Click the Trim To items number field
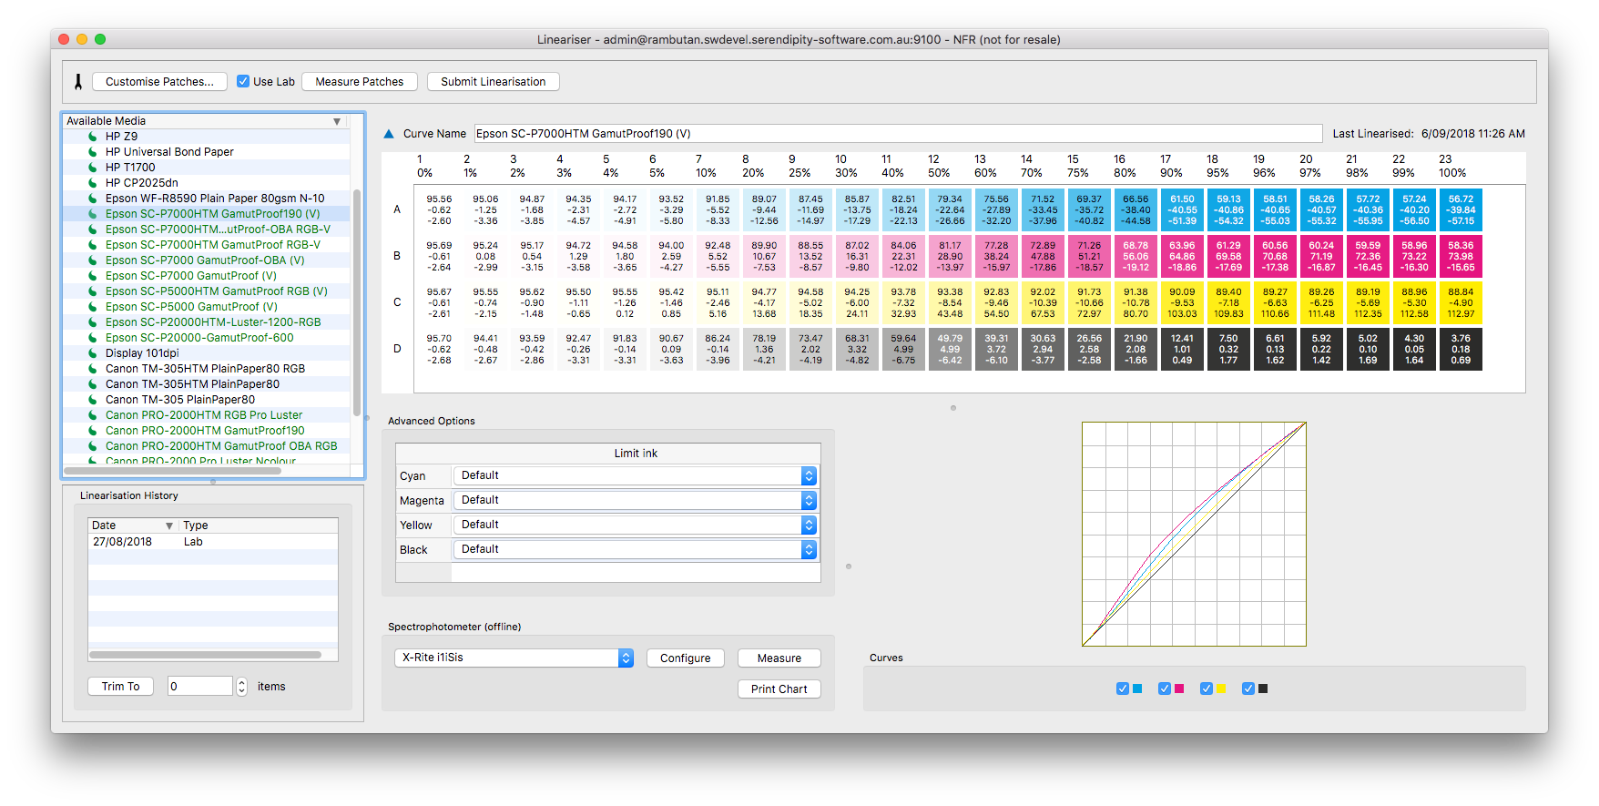 point(200,687)
